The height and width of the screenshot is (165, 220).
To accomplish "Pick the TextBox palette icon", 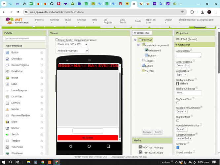I will (7, 141).
